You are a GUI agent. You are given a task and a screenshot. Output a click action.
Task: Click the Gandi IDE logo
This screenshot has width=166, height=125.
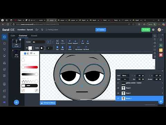coord(8,30)
